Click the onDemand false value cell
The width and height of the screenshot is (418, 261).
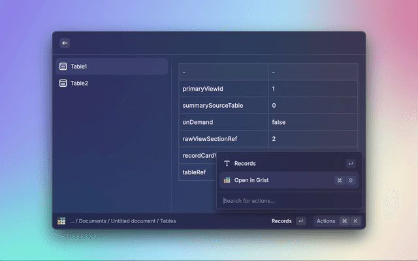[312, 122]
